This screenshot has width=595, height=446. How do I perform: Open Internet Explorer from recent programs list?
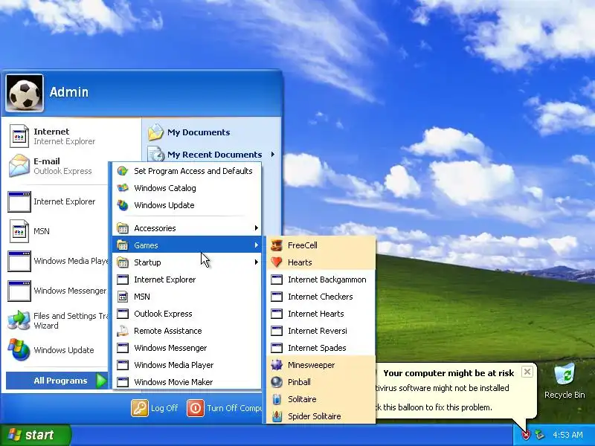point(57,201)
